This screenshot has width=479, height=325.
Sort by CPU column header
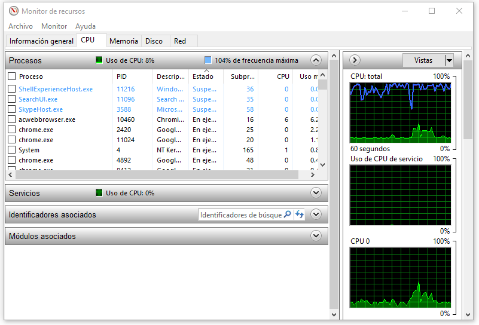point(276,76)
